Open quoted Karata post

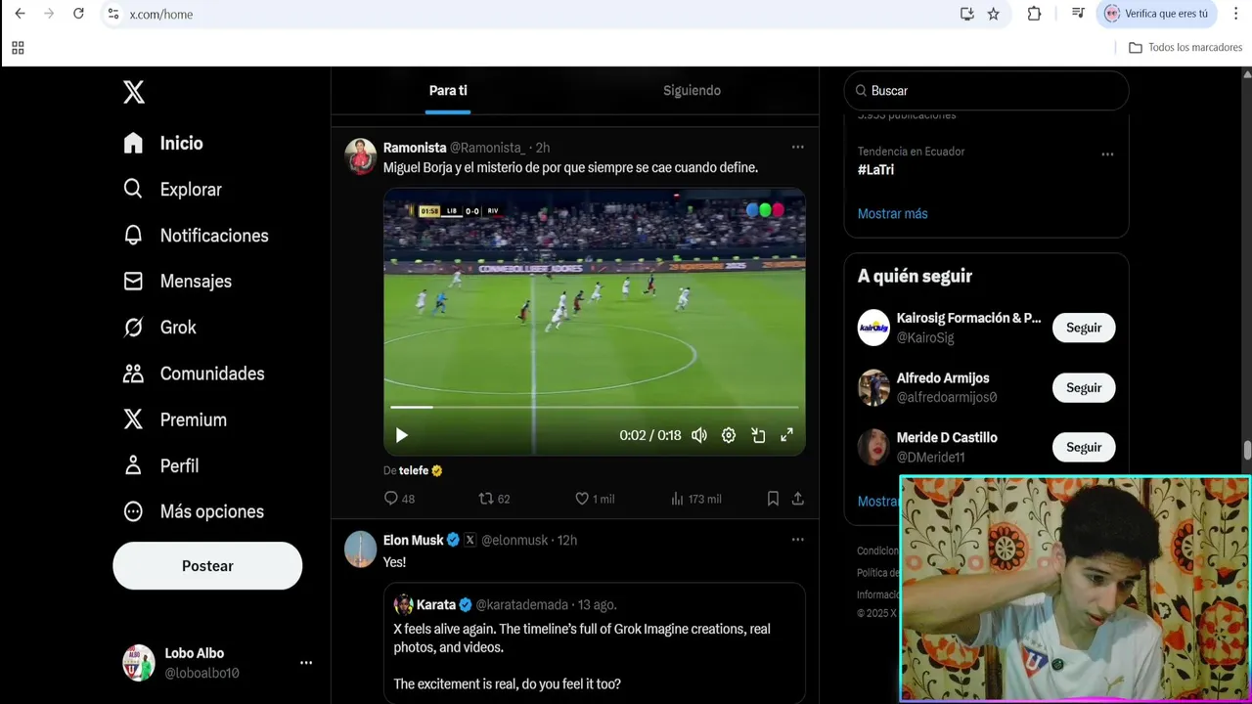click(x=595, y=643)
